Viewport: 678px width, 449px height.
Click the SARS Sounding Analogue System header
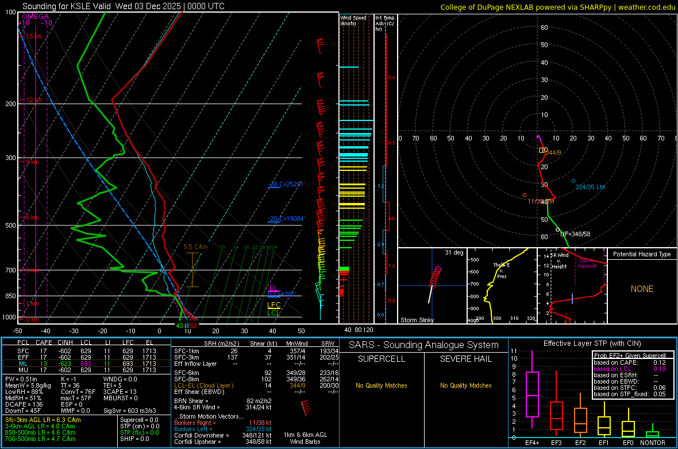pos(424,345)
